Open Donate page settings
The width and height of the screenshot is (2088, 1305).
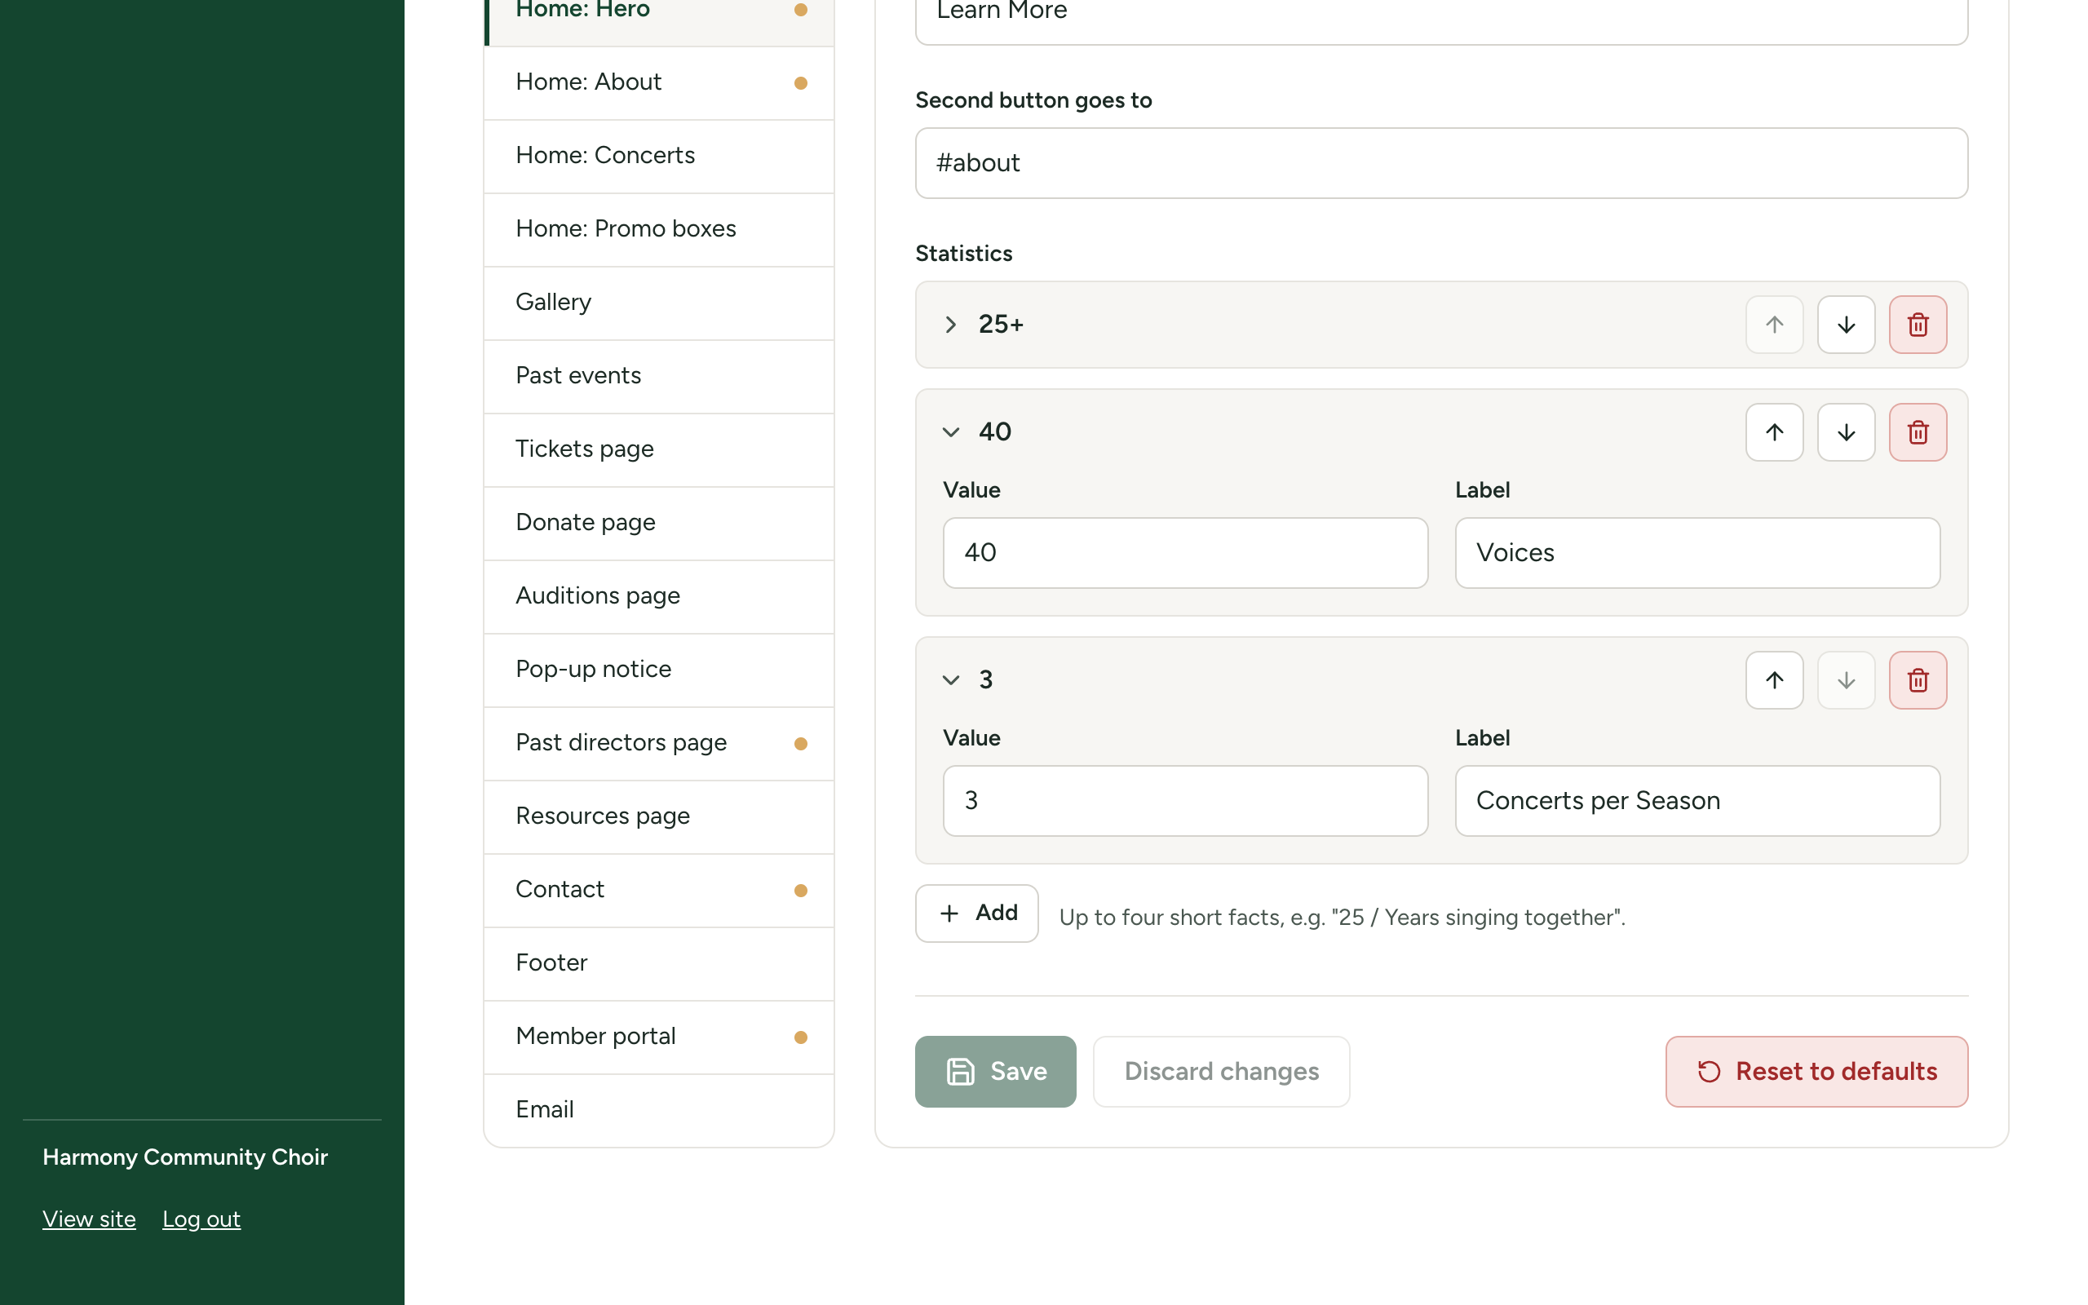click(x=658, y=523)
